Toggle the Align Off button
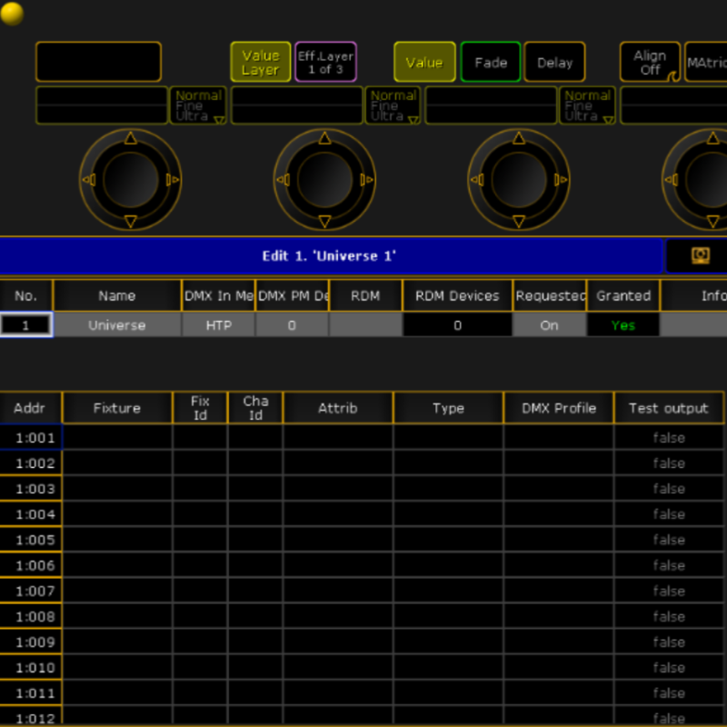The width and height of the screenshot is (727, 727). click(650, 63)
